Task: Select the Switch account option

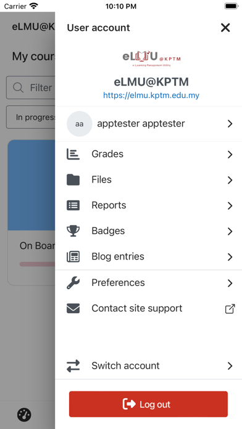Action: [x=149, y=366]
